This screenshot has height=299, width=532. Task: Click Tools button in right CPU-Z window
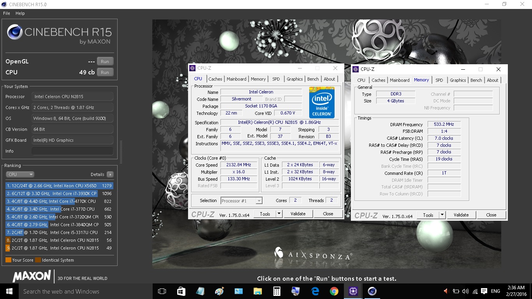pyautogui.click(x=428, y=215)
